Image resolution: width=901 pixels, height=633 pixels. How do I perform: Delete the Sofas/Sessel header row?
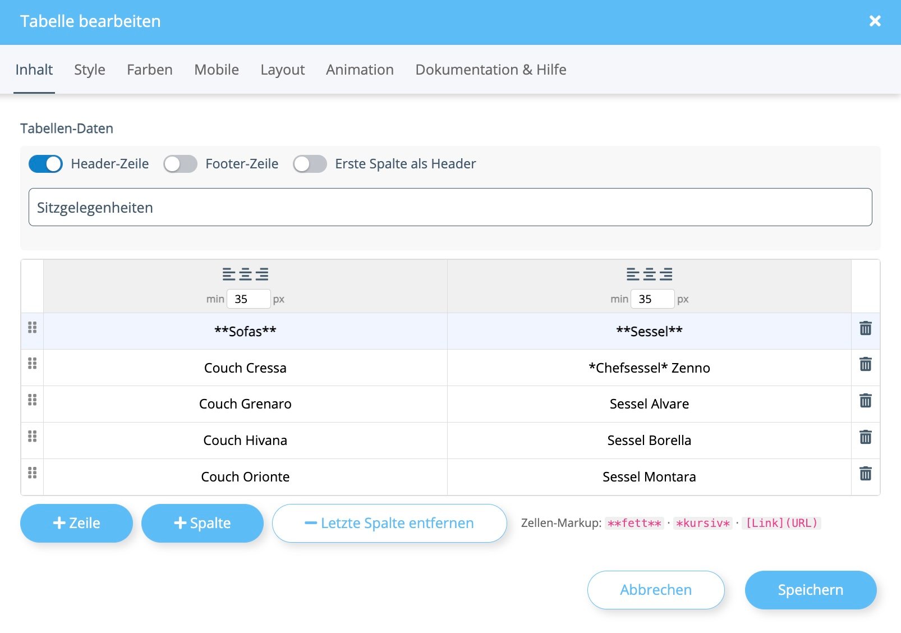(x=866, y=328)
